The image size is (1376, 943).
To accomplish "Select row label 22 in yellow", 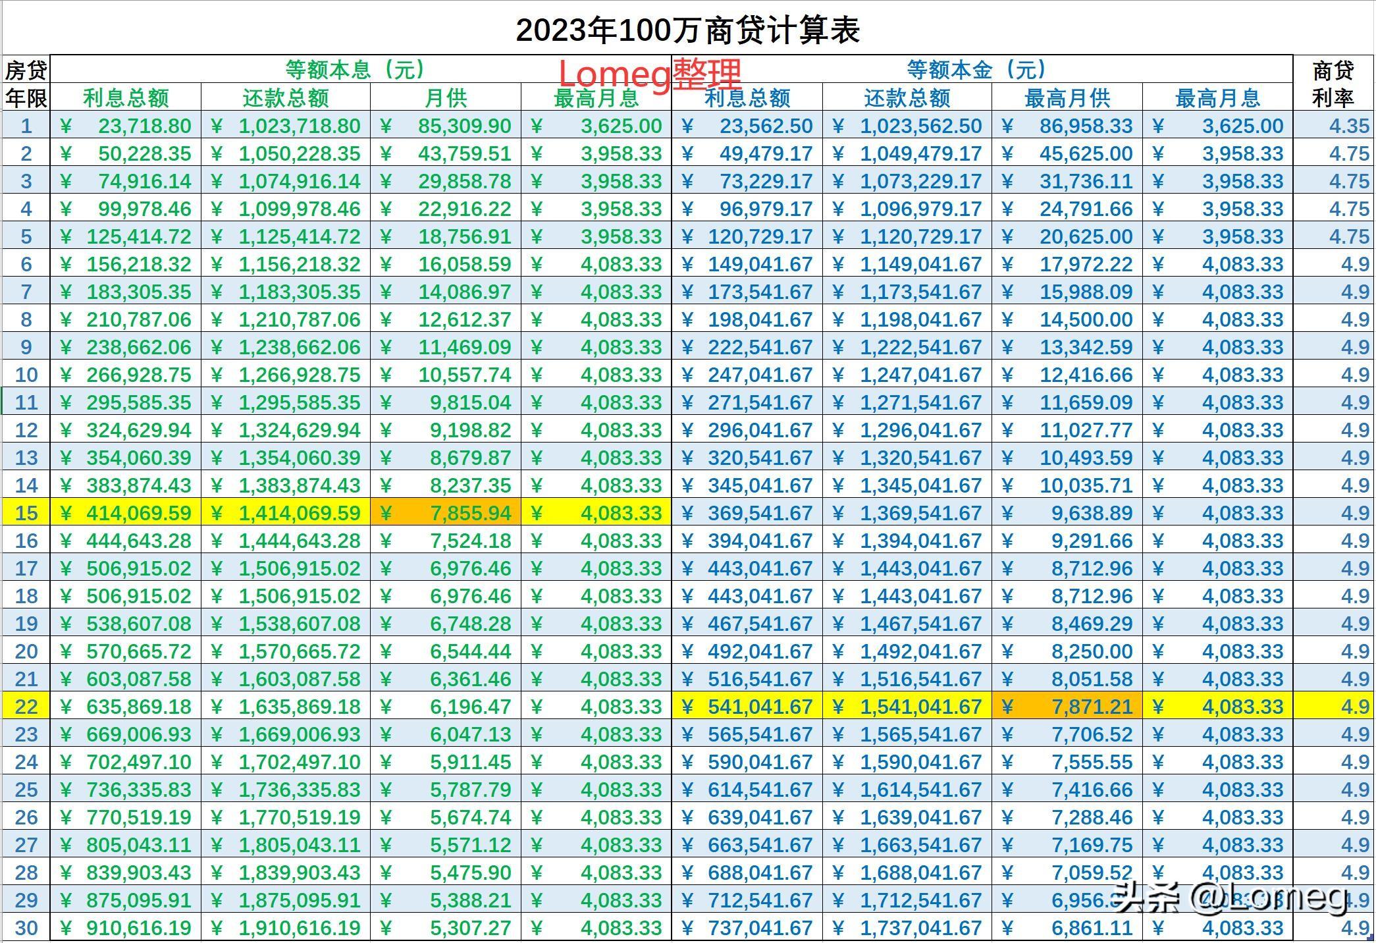I will [27, 707].
